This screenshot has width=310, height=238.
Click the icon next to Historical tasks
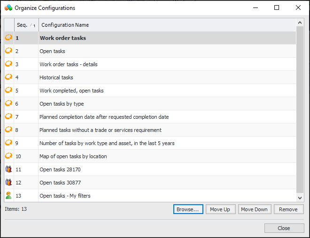click(8, 77)
